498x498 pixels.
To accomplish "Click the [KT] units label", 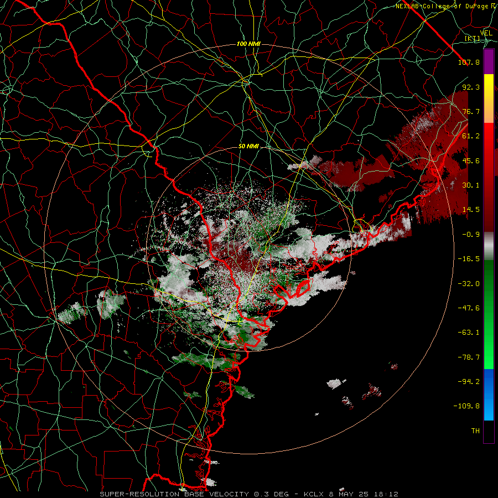I will point(472,38).
